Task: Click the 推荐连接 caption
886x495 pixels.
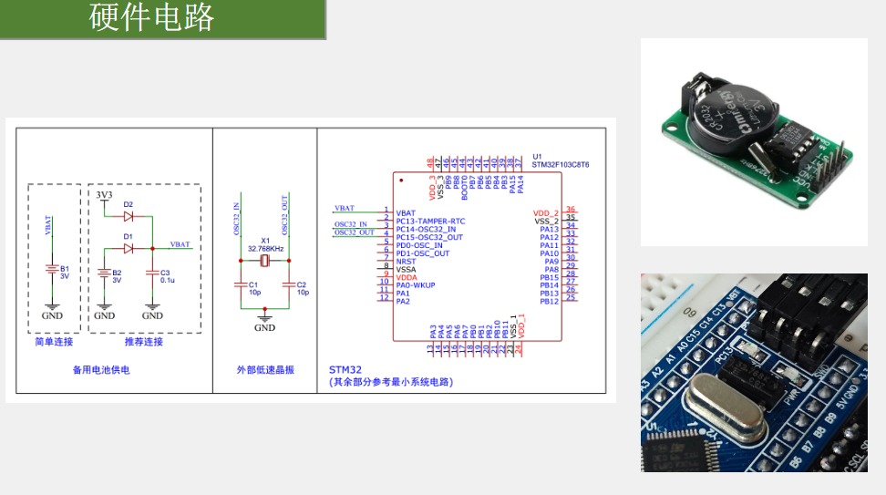Action: [x=143, y=342]
